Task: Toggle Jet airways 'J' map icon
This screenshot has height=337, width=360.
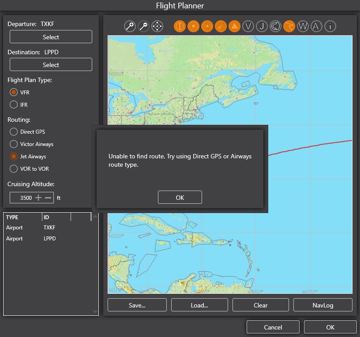Action: 262,26
